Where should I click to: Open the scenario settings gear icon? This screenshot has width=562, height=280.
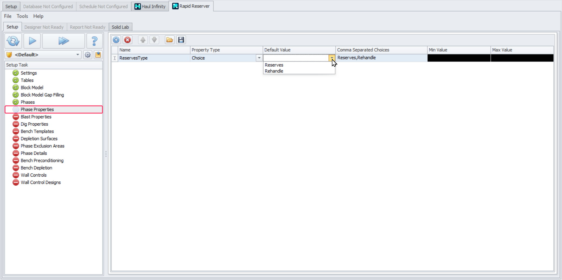[x=88, y=55]
